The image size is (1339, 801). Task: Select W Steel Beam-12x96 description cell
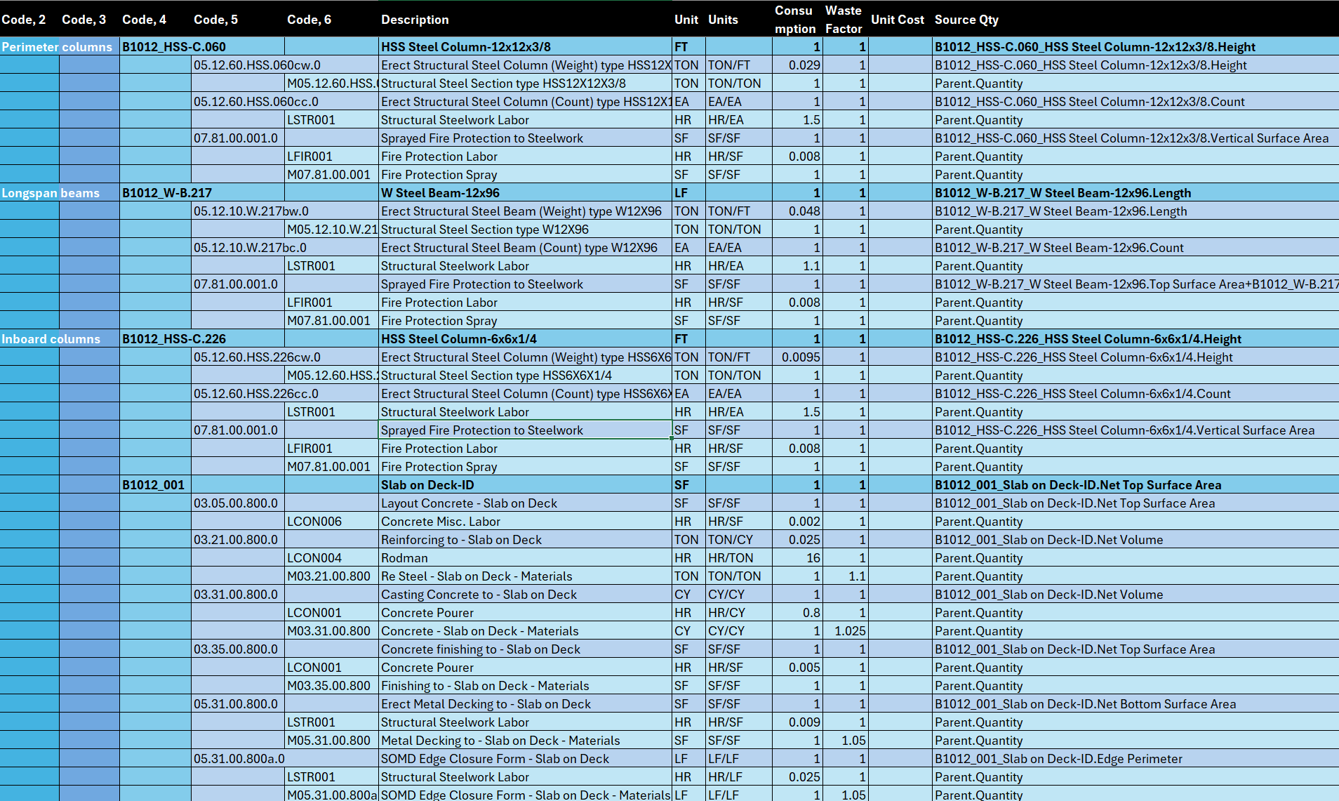pos(525,193)
